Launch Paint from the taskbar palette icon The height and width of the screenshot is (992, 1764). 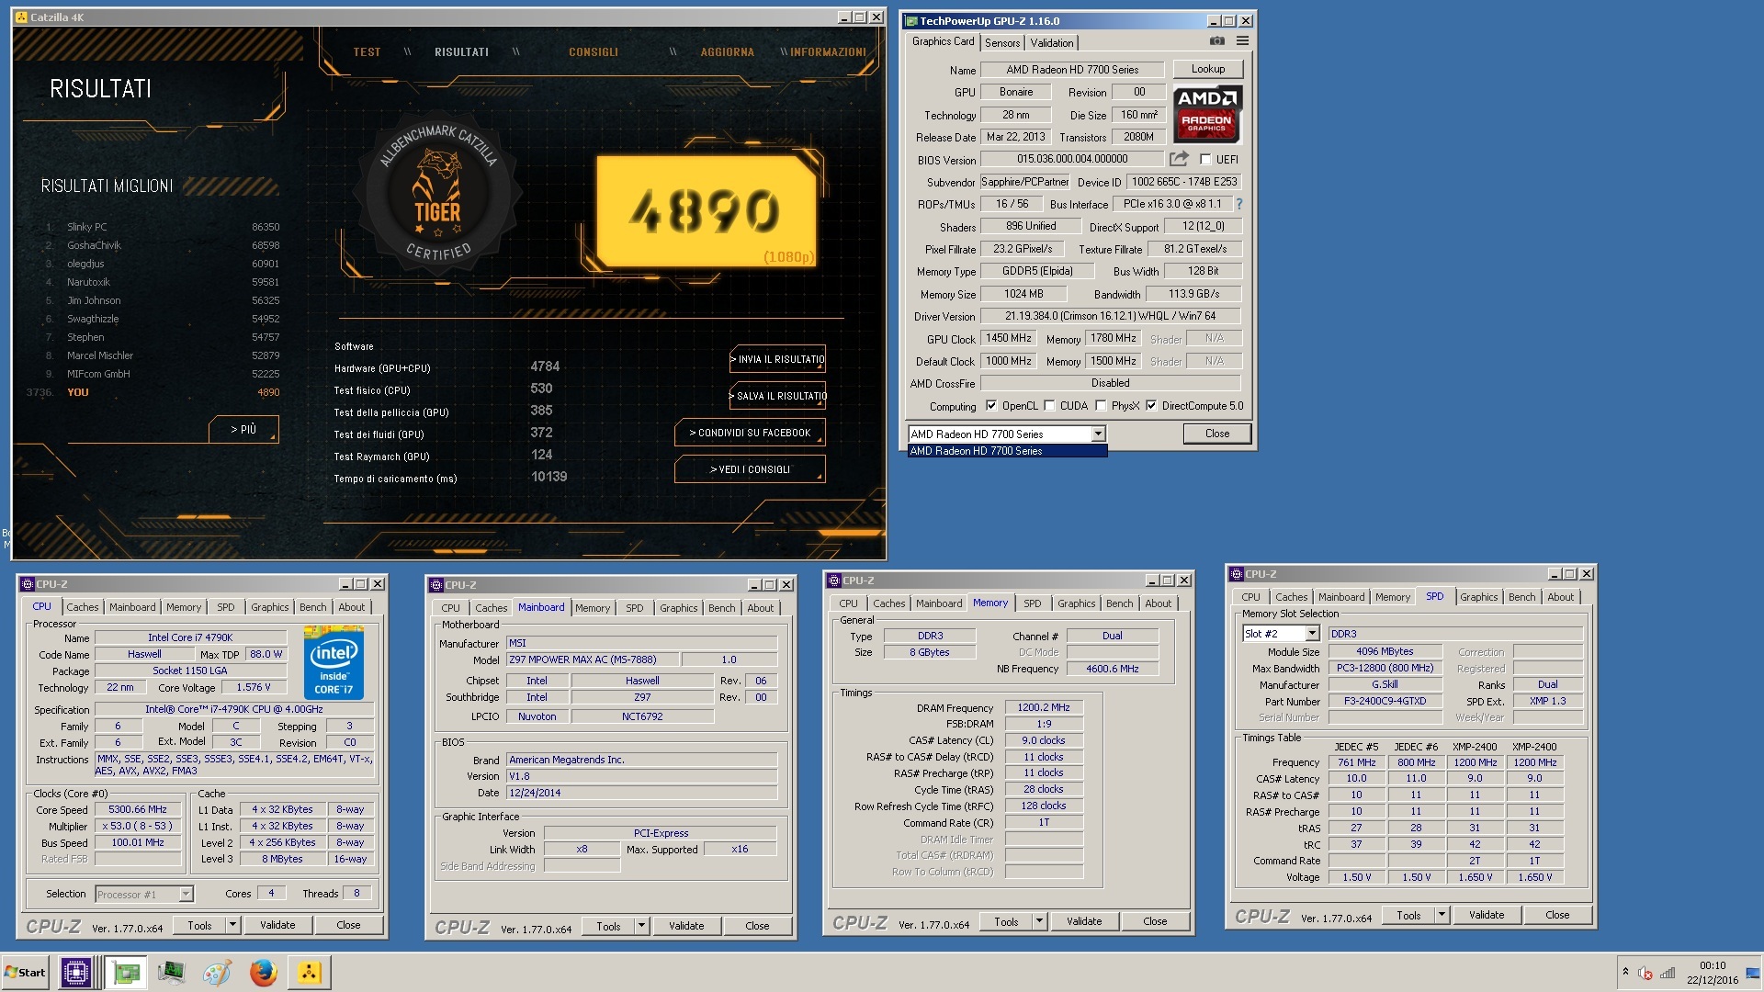click(217, 972)
